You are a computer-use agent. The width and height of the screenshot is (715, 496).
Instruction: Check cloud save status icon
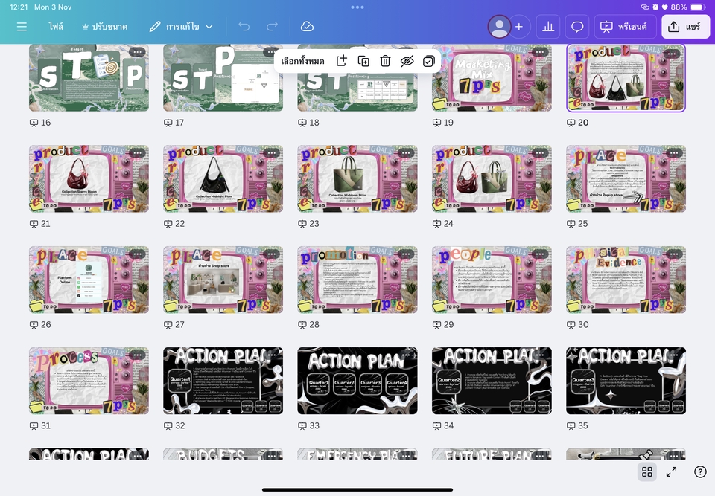pyautogui.click(x=307, y=27)
